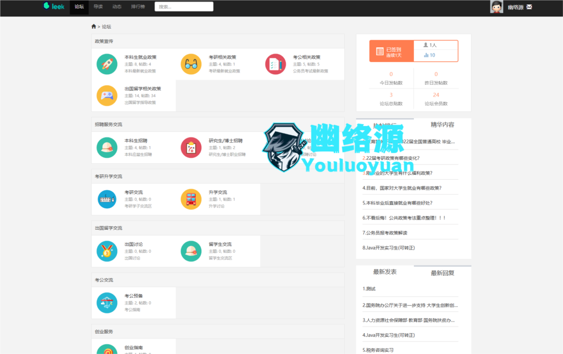Open the 本科生就业政策 board
563x354 pixels.
click(x=140, y=57)
